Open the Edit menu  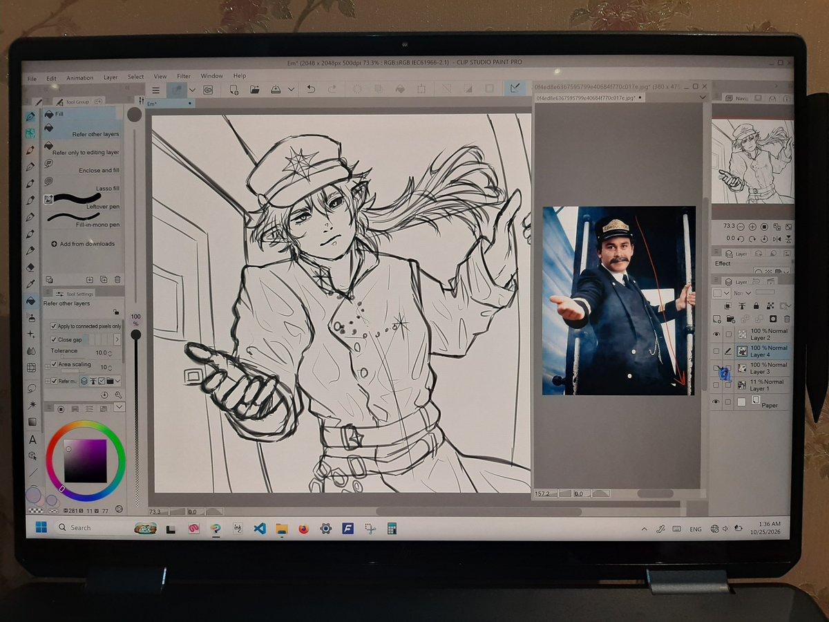point(51,78)
